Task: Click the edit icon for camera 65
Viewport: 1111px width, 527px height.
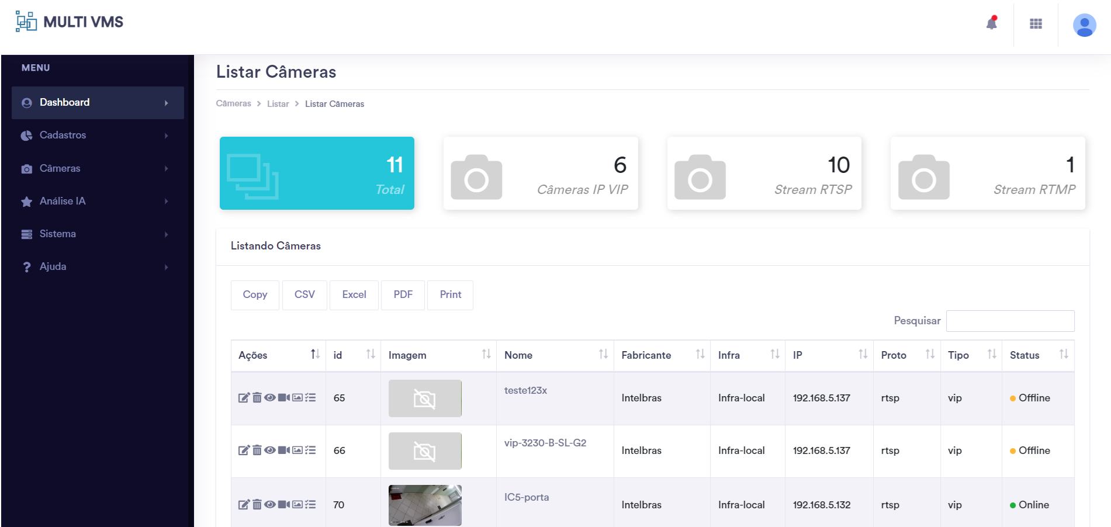Action: click(x=244, y=398)
